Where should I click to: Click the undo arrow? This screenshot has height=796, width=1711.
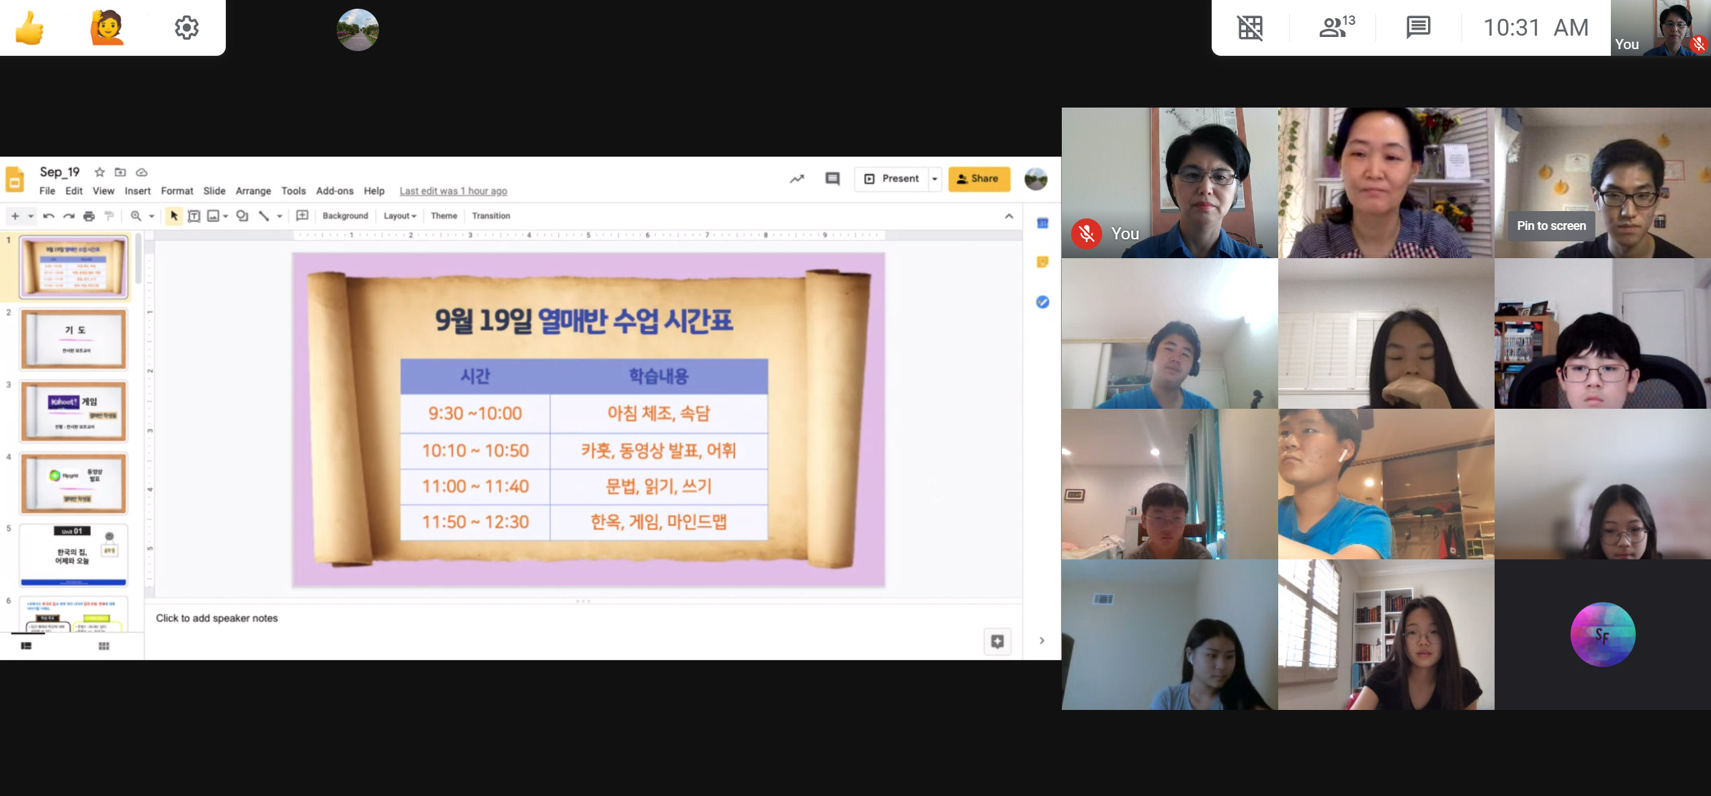tap(48, 216)
